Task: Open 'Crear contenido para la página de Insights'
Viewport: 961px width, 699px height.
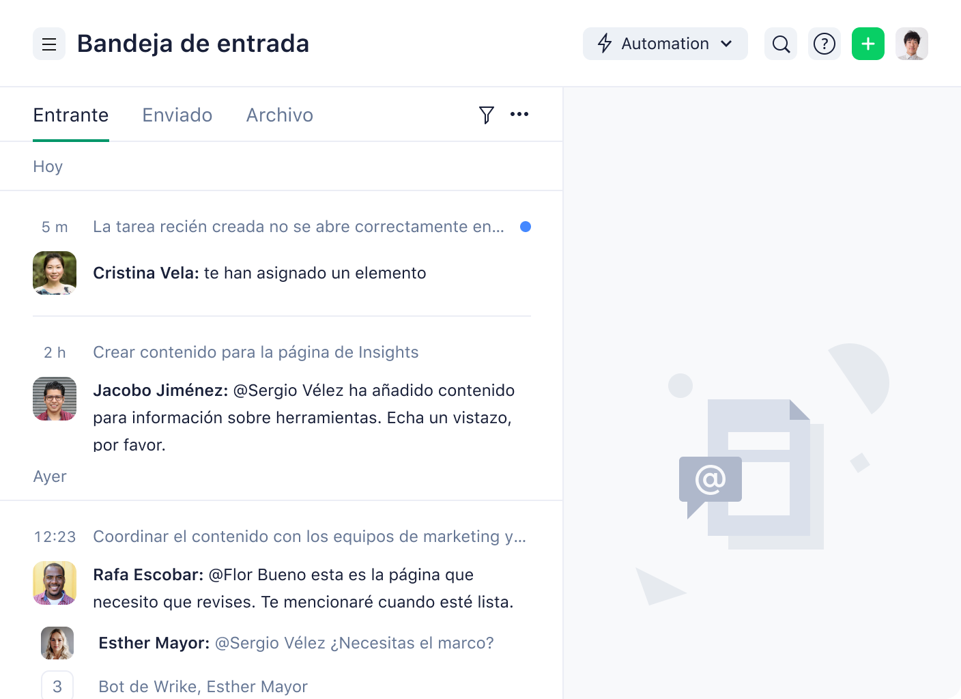Action: [256, 352]
